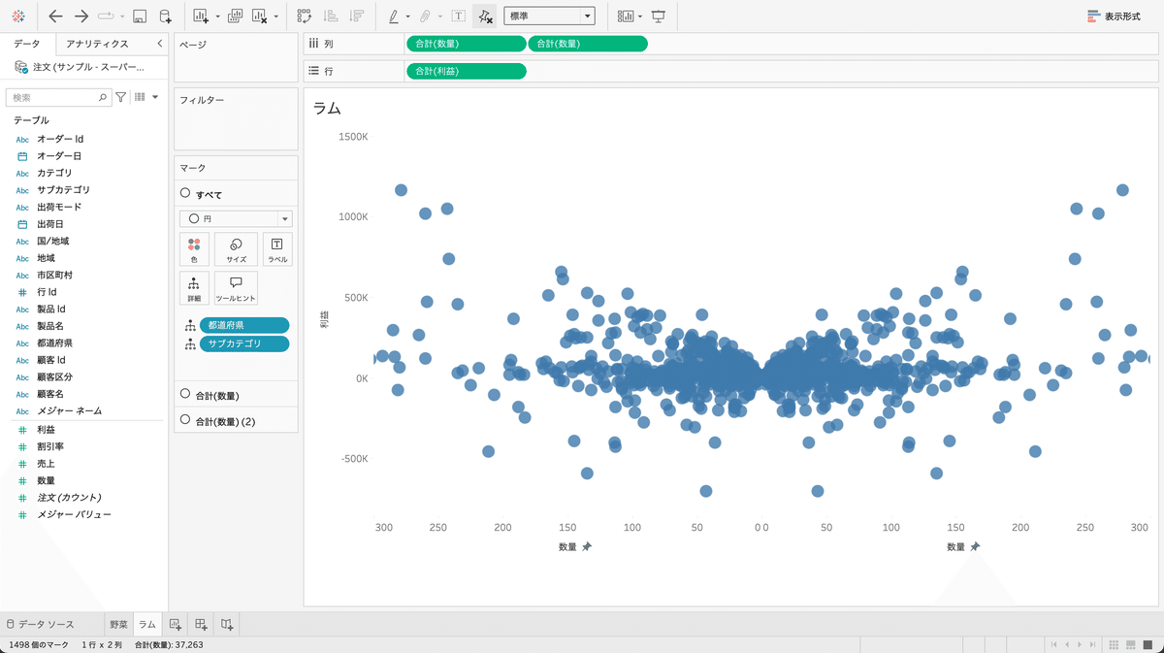Image resolution: width=1164 pixels, height=653 pixels.
Task: Click the clear sheet chart-x icon
Action: (x=260, y=16)
